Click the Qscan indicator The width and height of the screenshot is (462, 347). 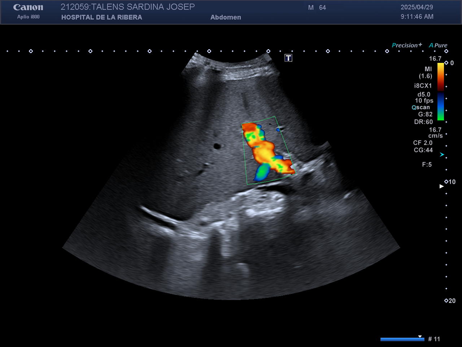click(421, 107)
